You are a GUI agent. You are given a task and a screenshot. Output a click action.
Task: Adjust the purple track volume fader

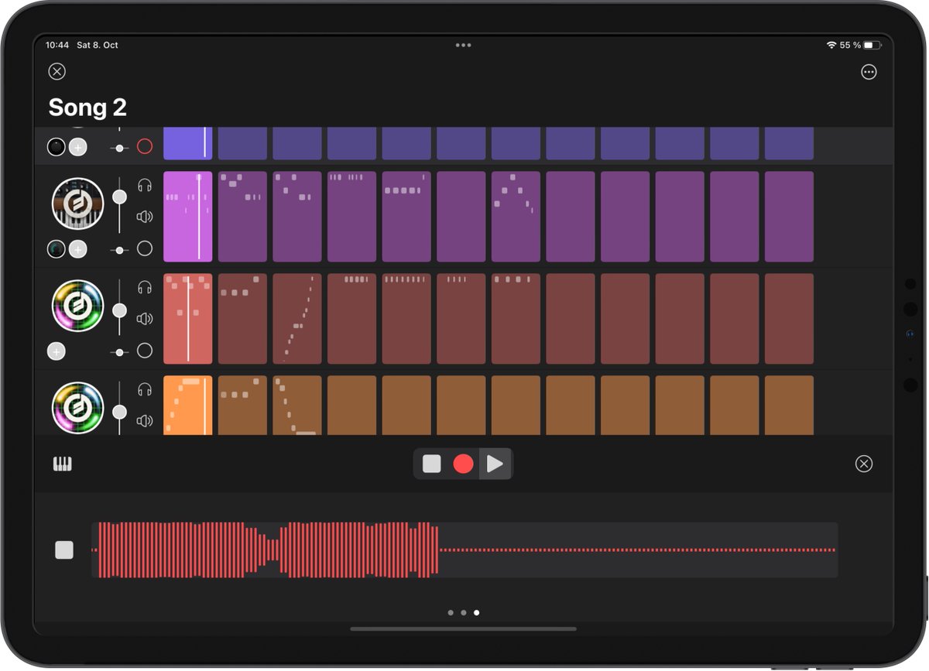click(x=119, y=197)
